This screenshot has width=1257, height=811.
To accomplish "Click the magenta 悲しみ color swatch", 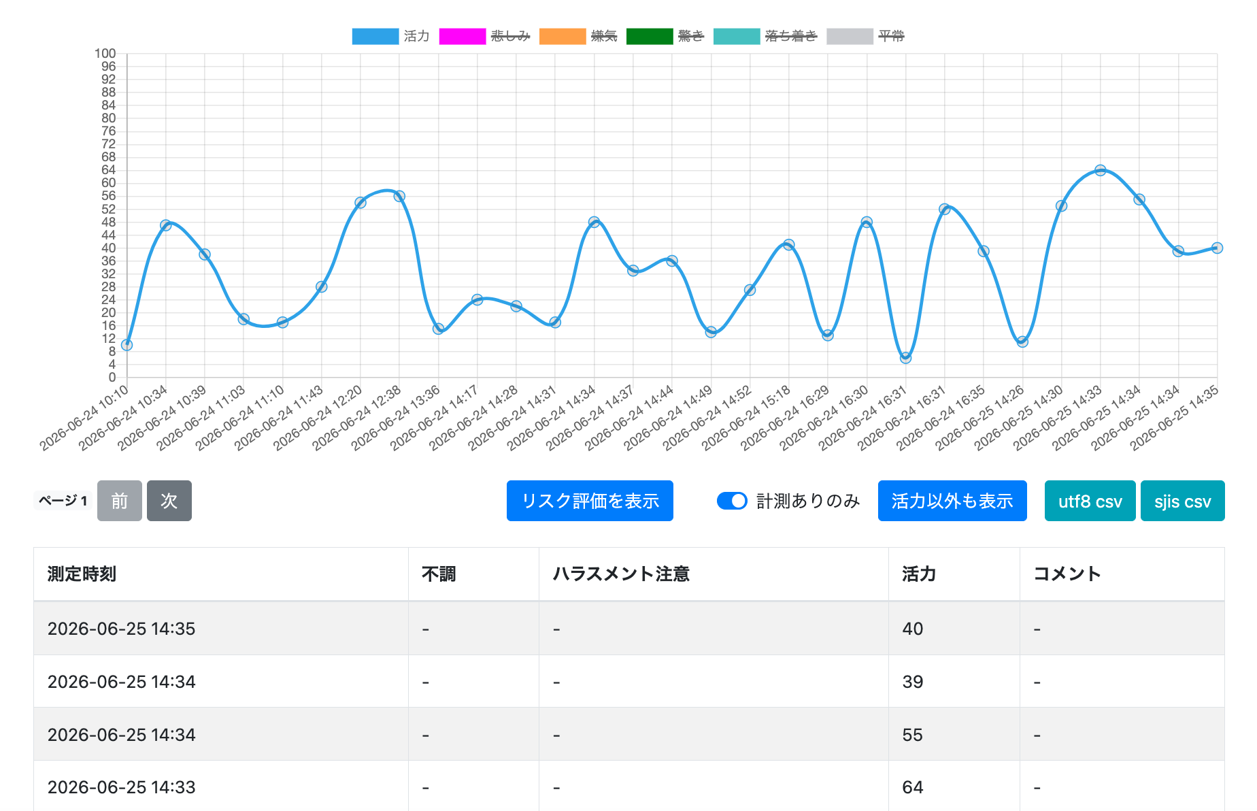I will [463, 36].
